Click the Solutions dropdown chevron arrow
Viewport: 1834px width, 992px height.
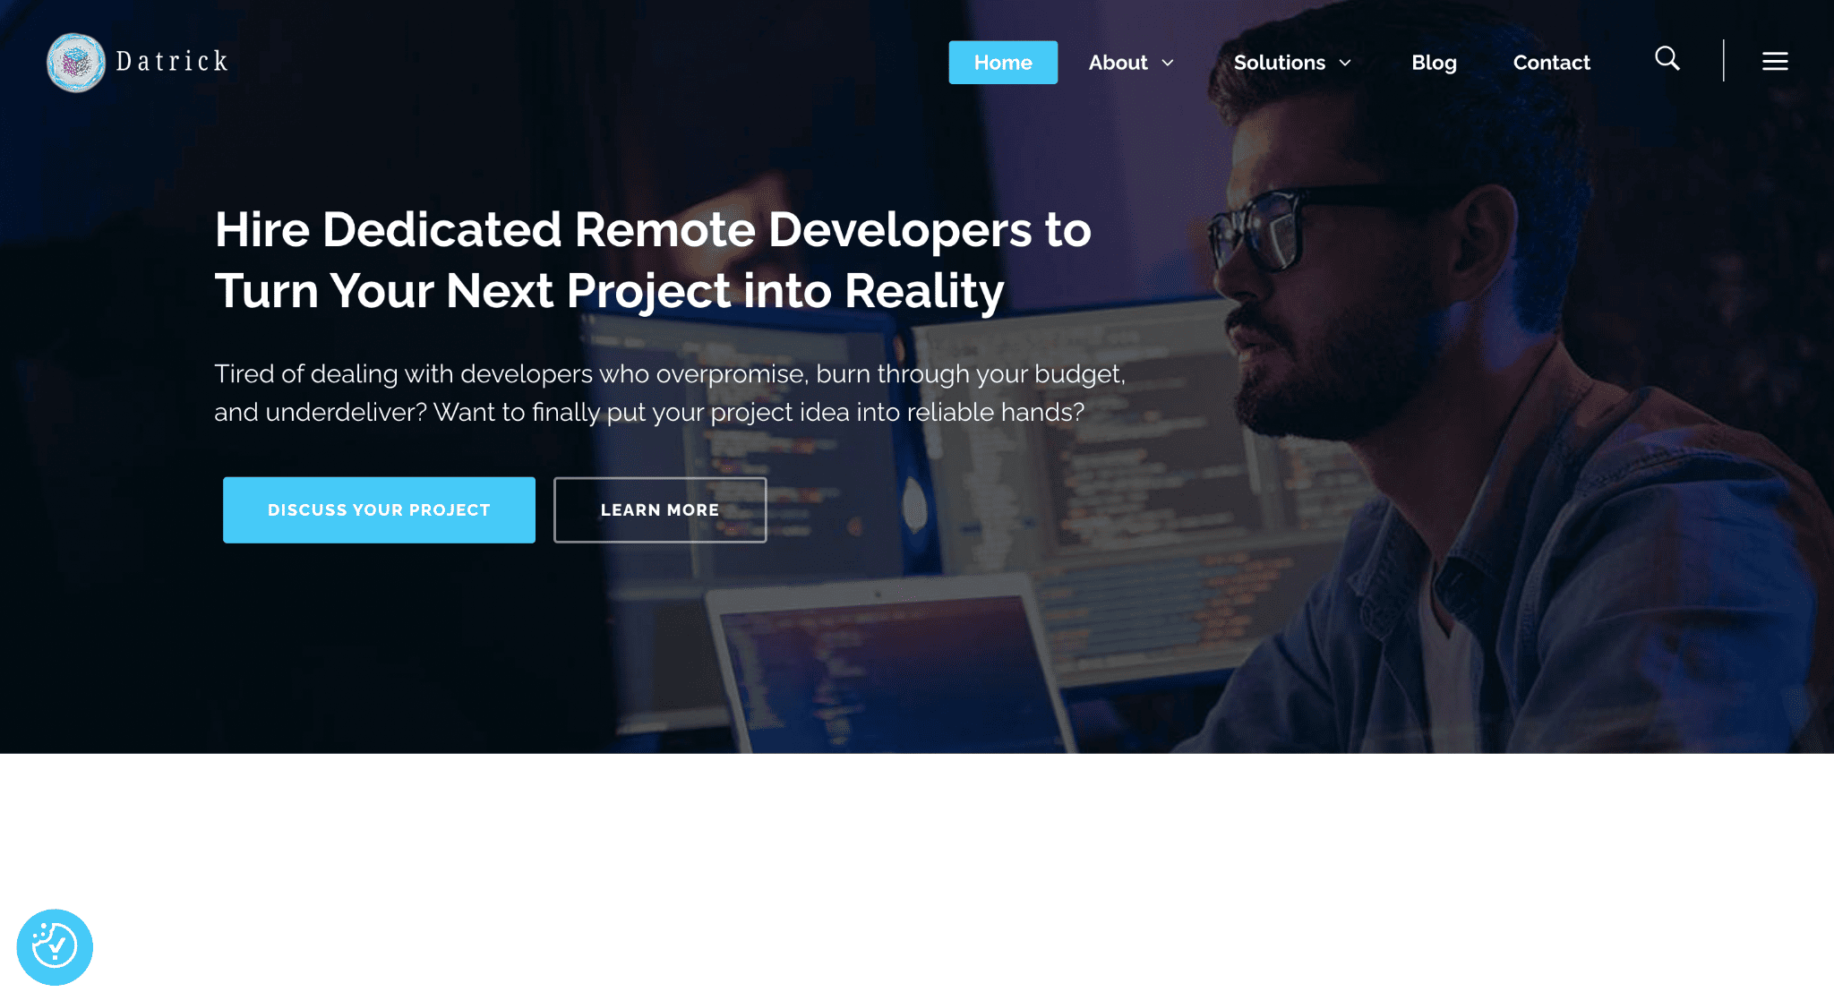click(1347, 63)
